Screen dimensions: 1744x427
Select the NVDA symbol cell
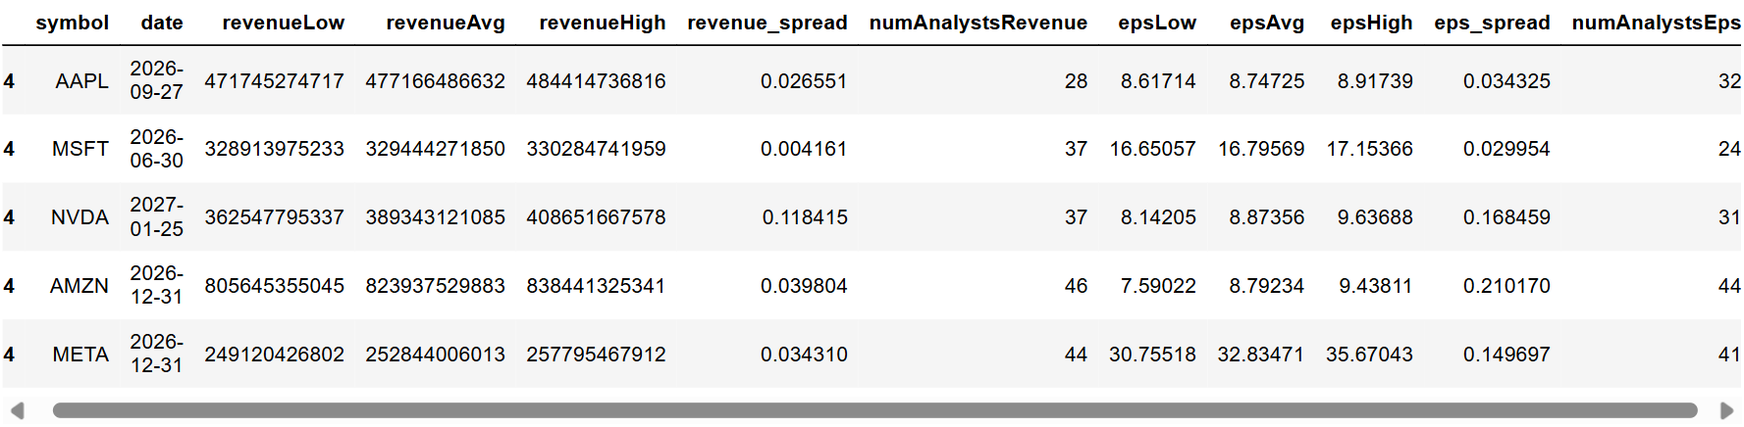[x=80, y=217]
